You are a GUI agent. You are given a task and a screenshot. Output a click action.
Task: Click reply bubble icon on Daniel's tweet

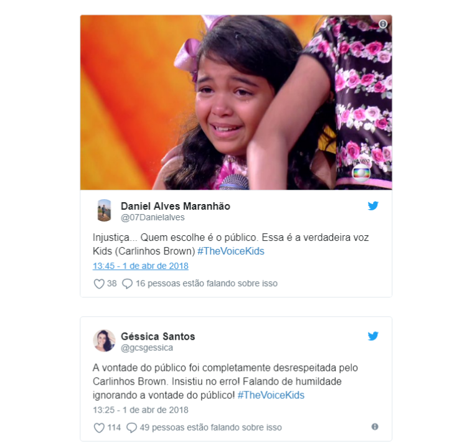coord(127,284)
